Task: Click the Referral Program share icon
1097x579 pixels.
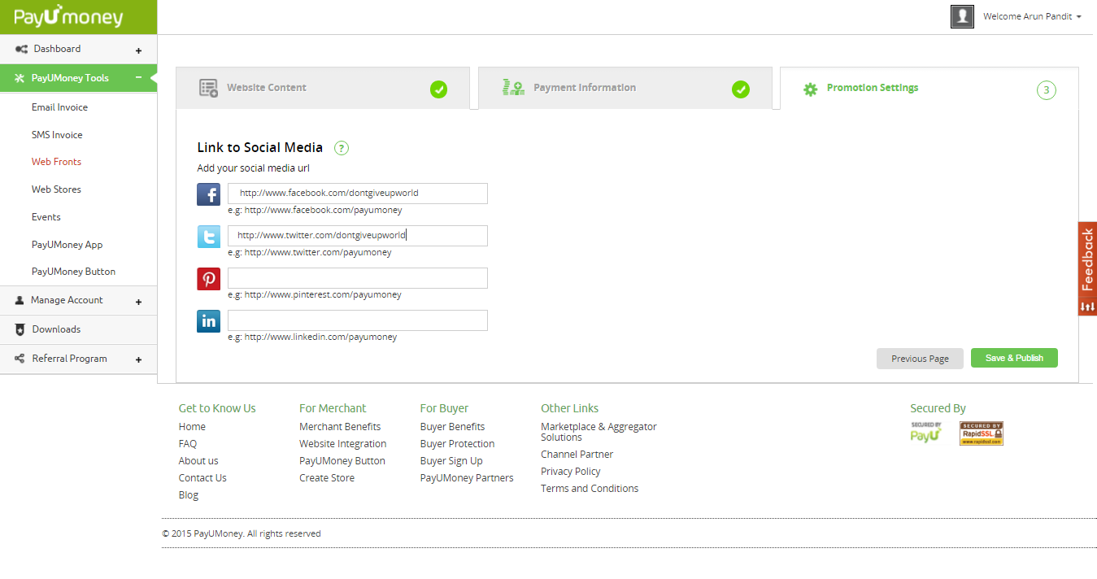Action: (20, 359)
